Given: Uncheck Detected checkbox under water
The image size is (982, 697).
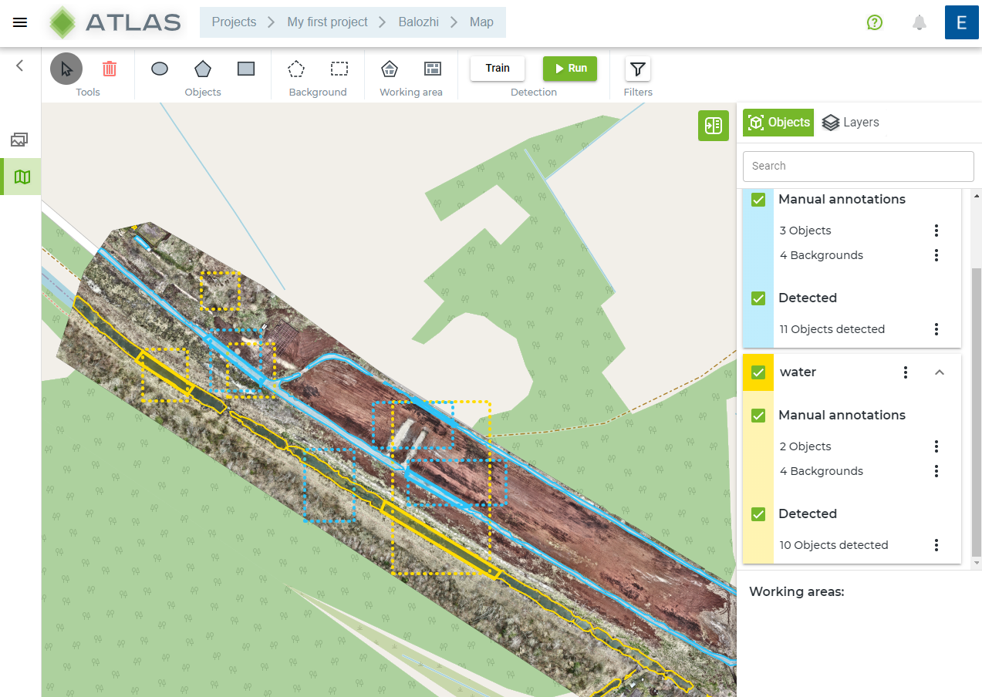Looking at the screenshot, I should (x=758, y=514).
